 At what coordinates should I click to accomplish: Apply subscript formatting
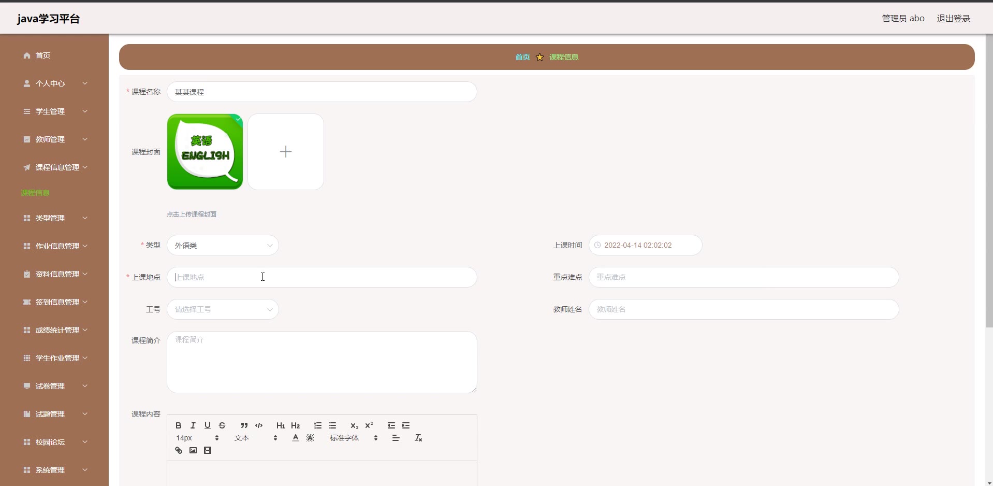click(355, 425)
